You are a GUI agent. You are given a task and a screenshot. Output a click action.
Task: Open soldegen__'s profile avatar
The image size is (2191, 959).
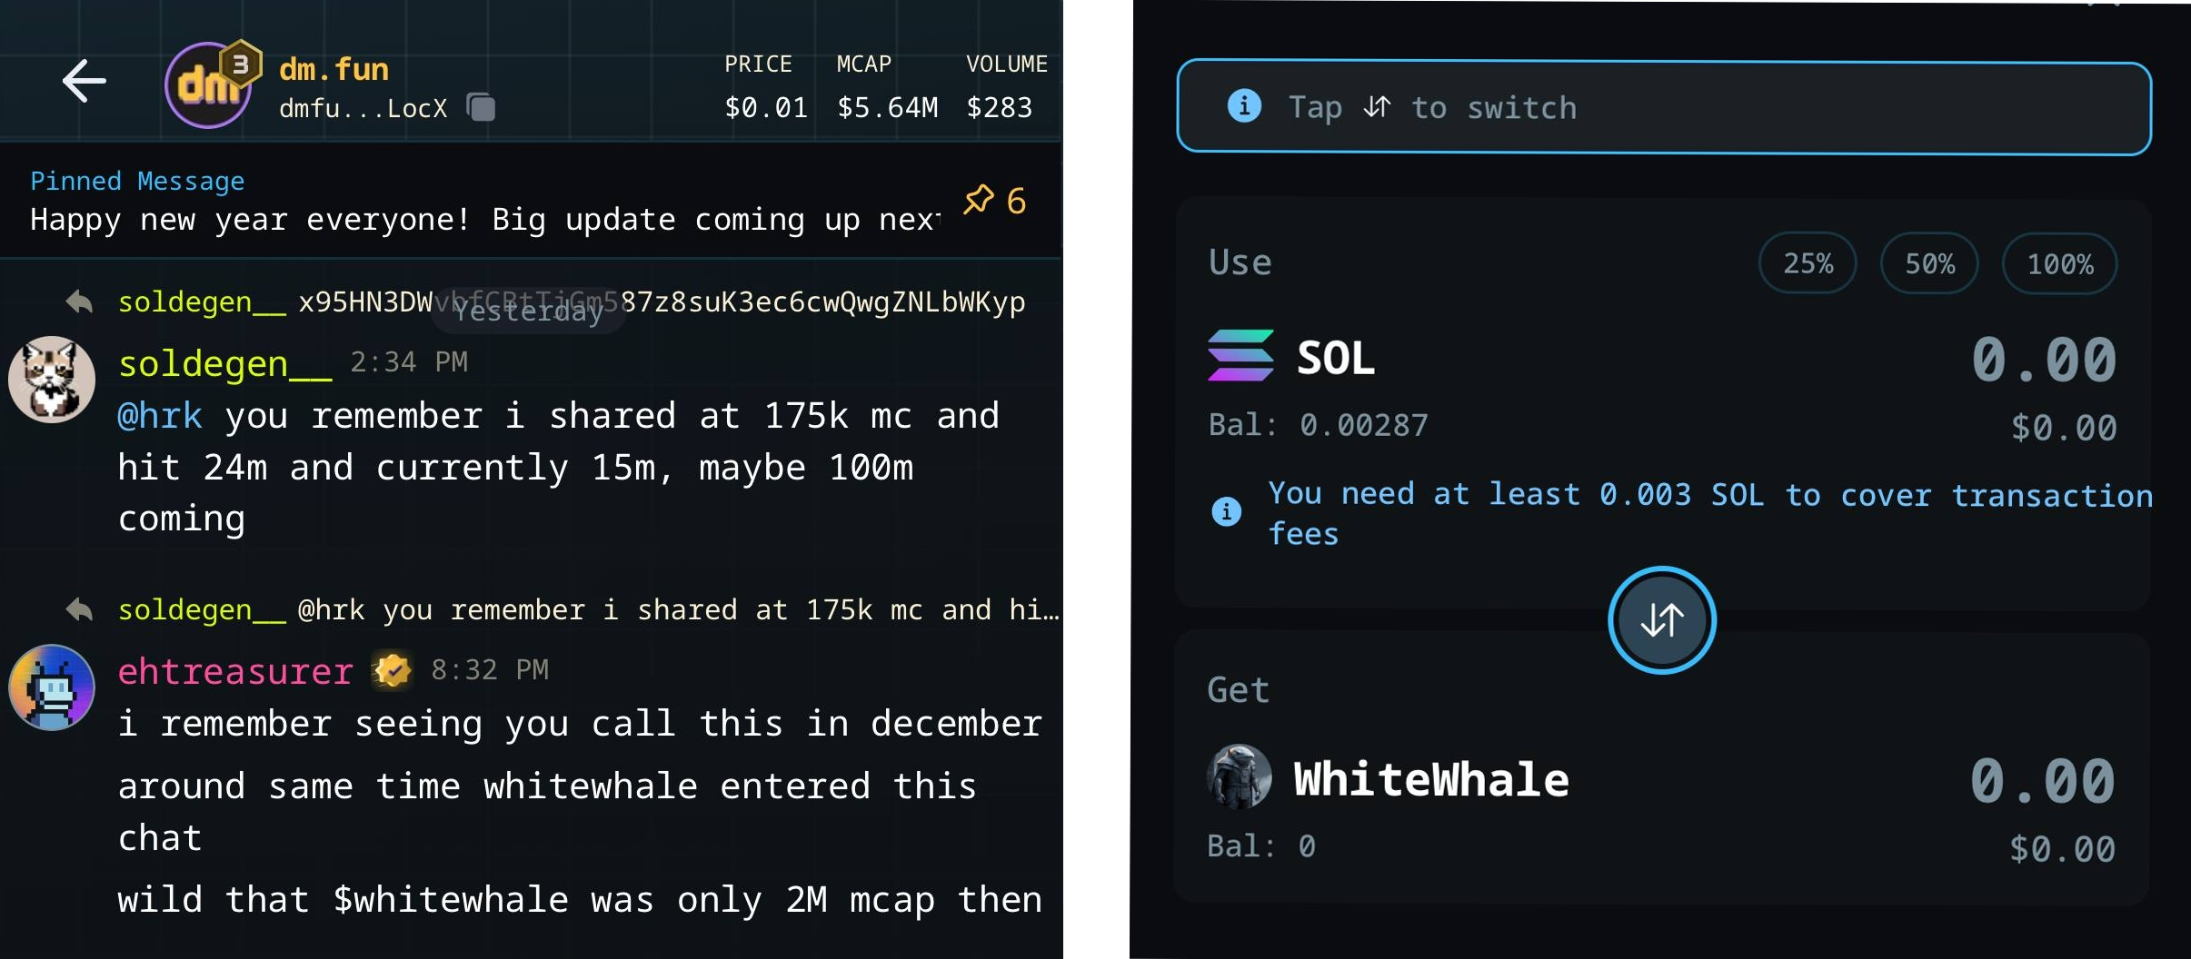coord(52,379)
